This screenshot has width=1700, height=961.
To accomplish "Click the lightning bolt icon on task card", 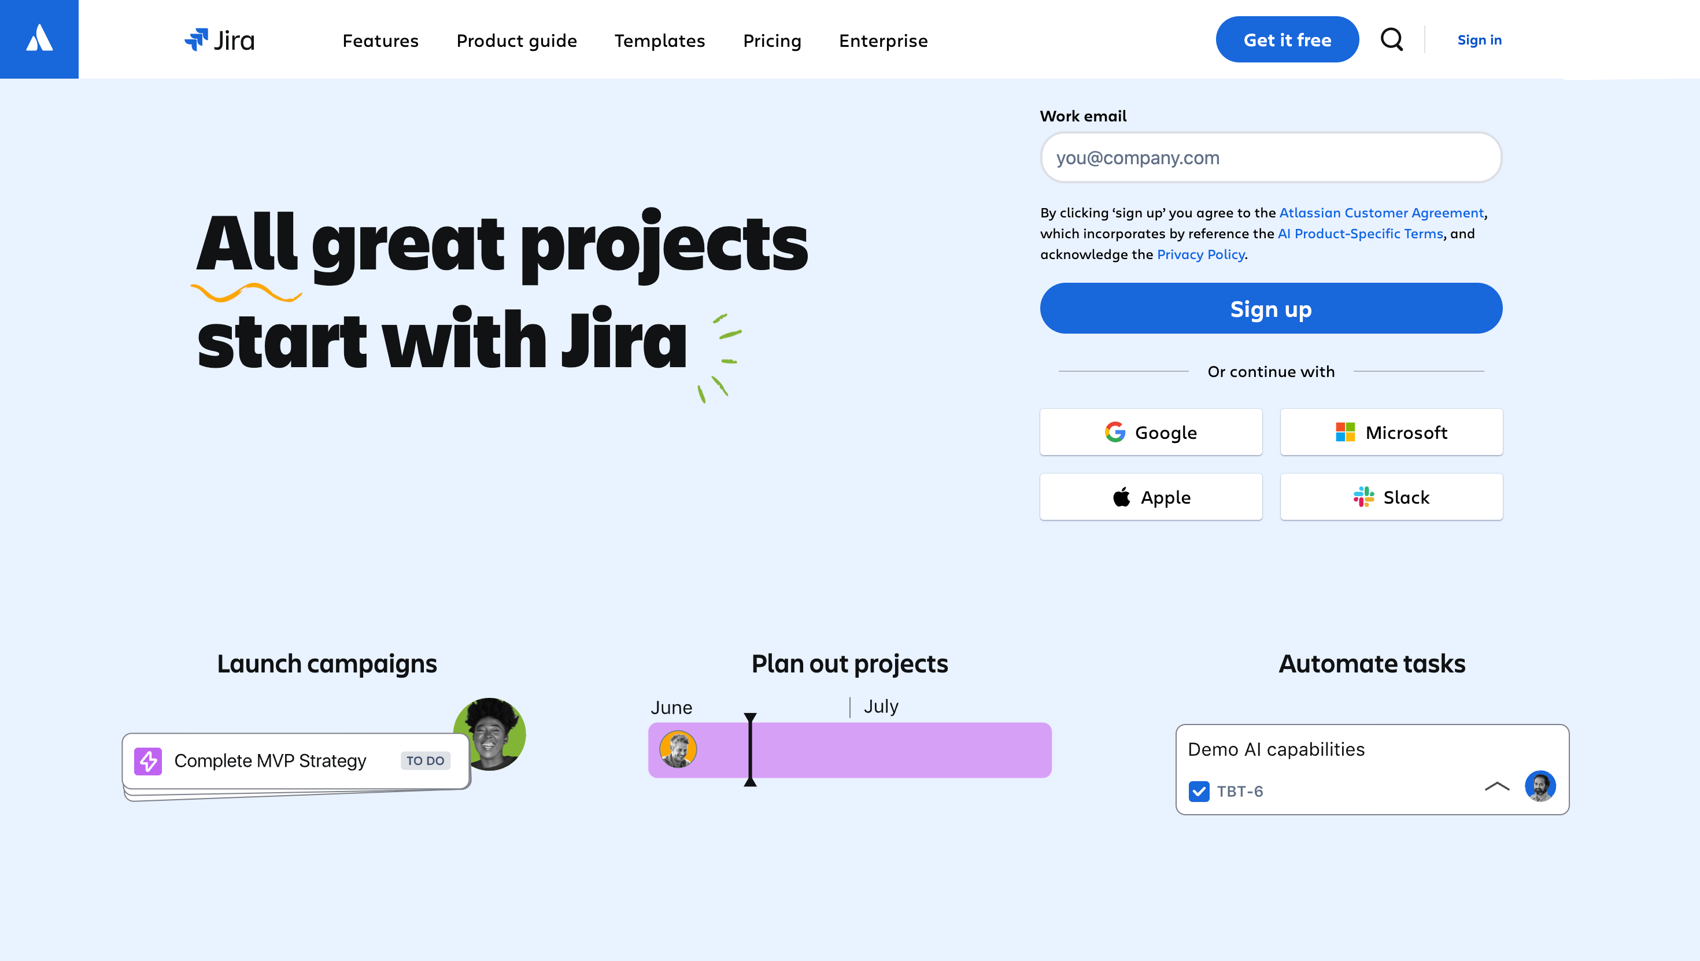I will [148, 760].
